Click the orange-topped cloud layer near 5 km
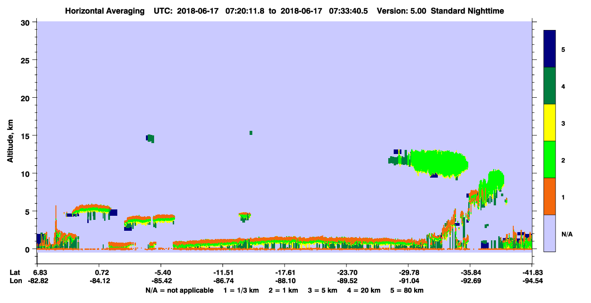 click(91, 209)
